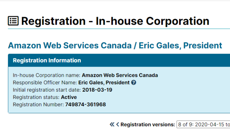This screenshot has width=230, height=132.
Task: Click the registration number 749874-361968
Action: tap(85, 104)
